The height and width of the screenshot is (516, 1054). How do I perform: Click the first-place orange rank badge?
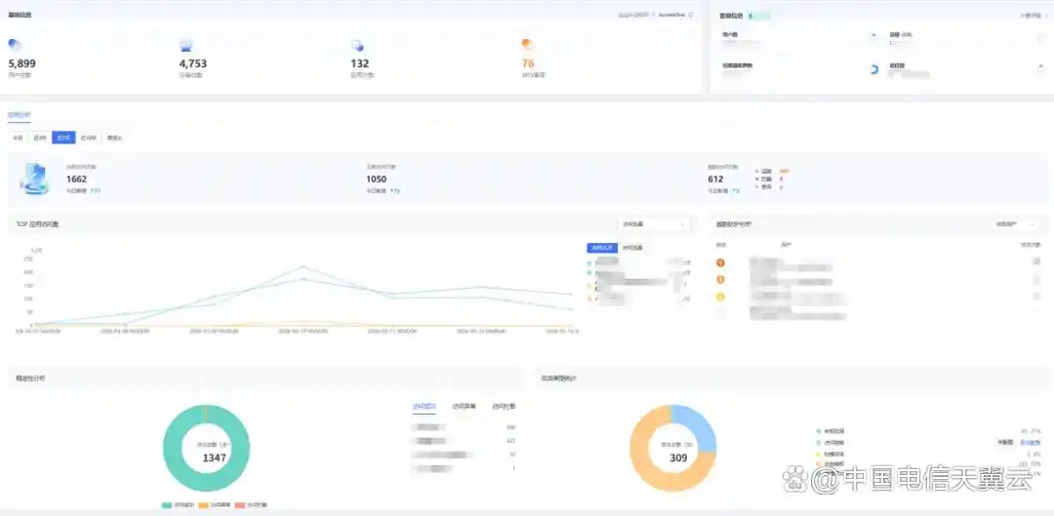721,262
